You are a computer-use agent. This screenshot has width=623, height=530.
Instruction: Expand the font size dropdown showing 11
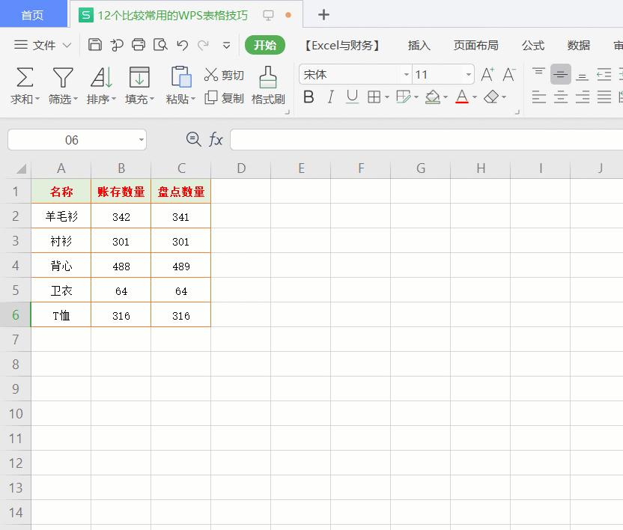[469, 75]
